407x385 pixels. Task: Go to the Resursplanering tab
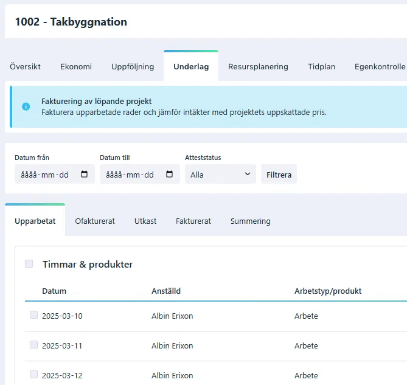[258, 67]
